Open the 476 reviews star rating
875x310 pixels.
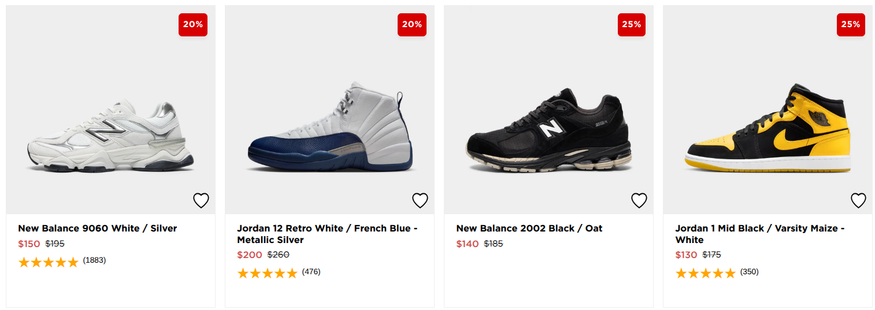tap(279, 273)
